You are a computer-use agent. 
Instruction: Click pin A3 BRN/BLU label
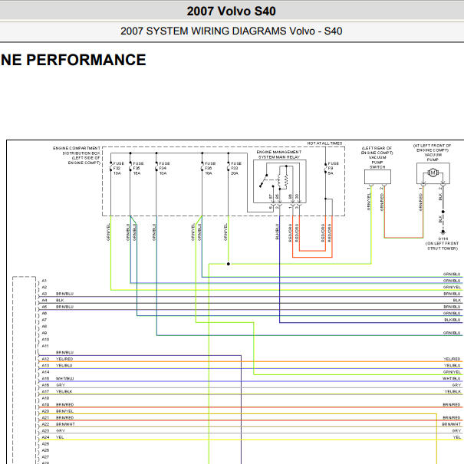pos(64,294)
